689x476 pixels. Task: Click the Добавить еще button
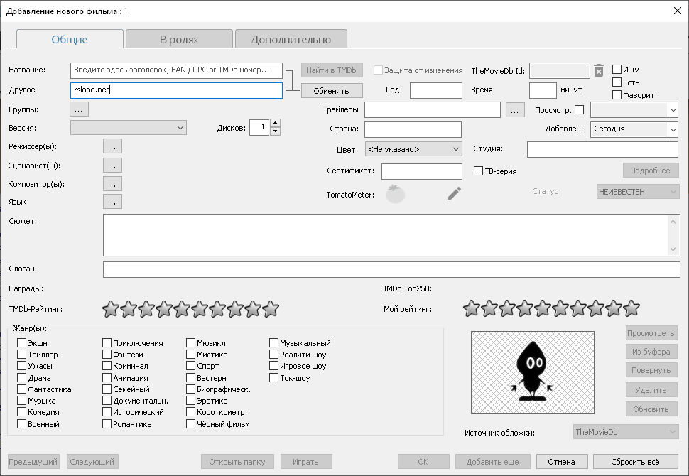493,462
